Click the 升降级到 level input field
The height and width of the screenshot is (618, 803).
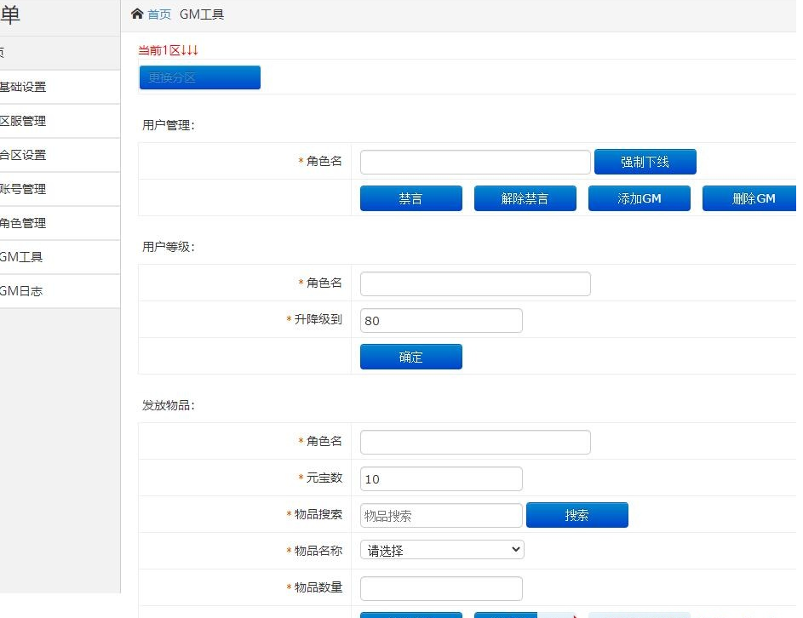441,321
